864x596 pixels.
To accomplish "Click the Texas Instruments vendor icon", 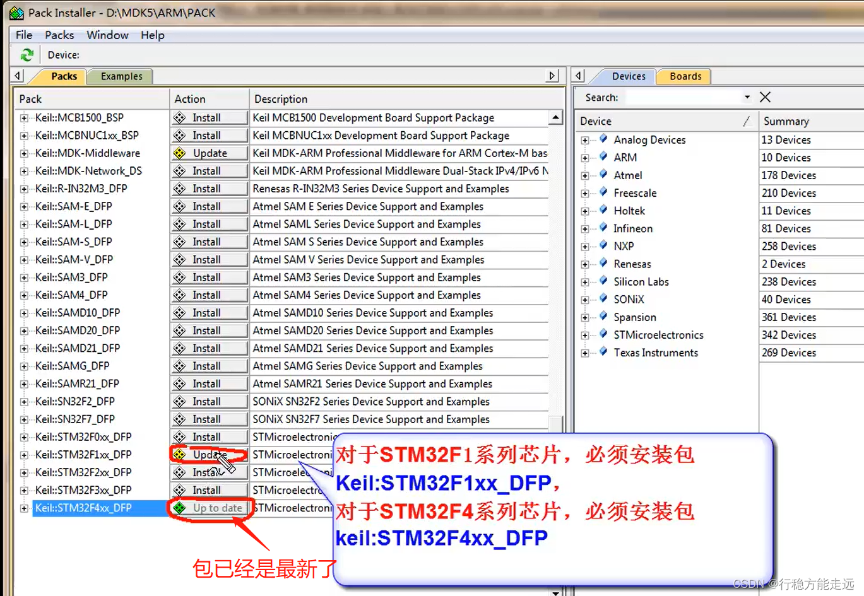I will pos(603,351).
